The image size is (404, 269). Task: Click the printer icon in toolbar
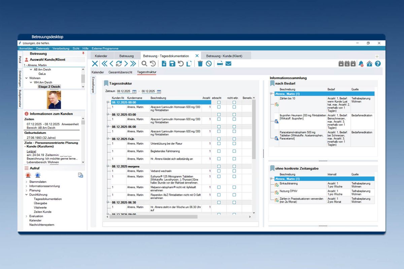[220, 64]
